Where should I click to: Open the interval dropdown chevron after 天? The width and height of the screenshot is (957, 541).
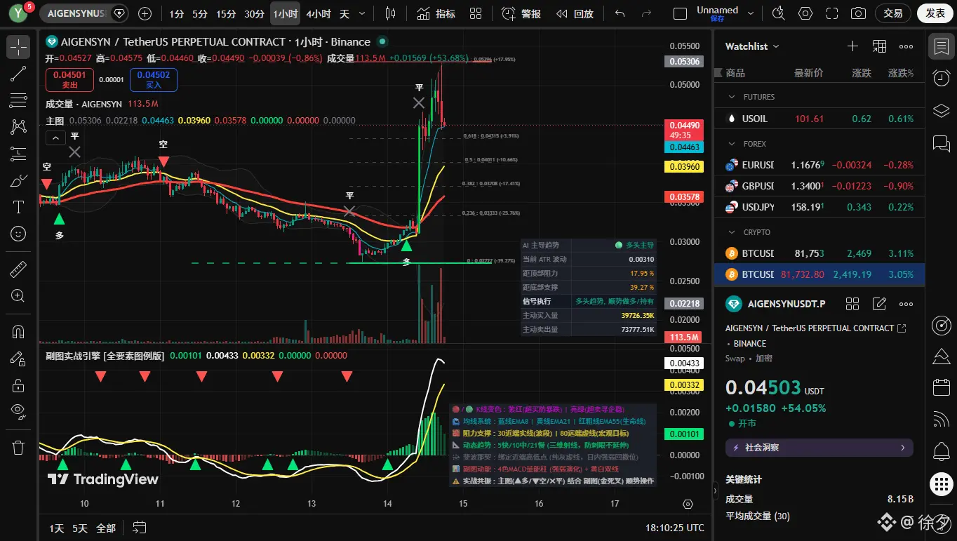(362, 13)
